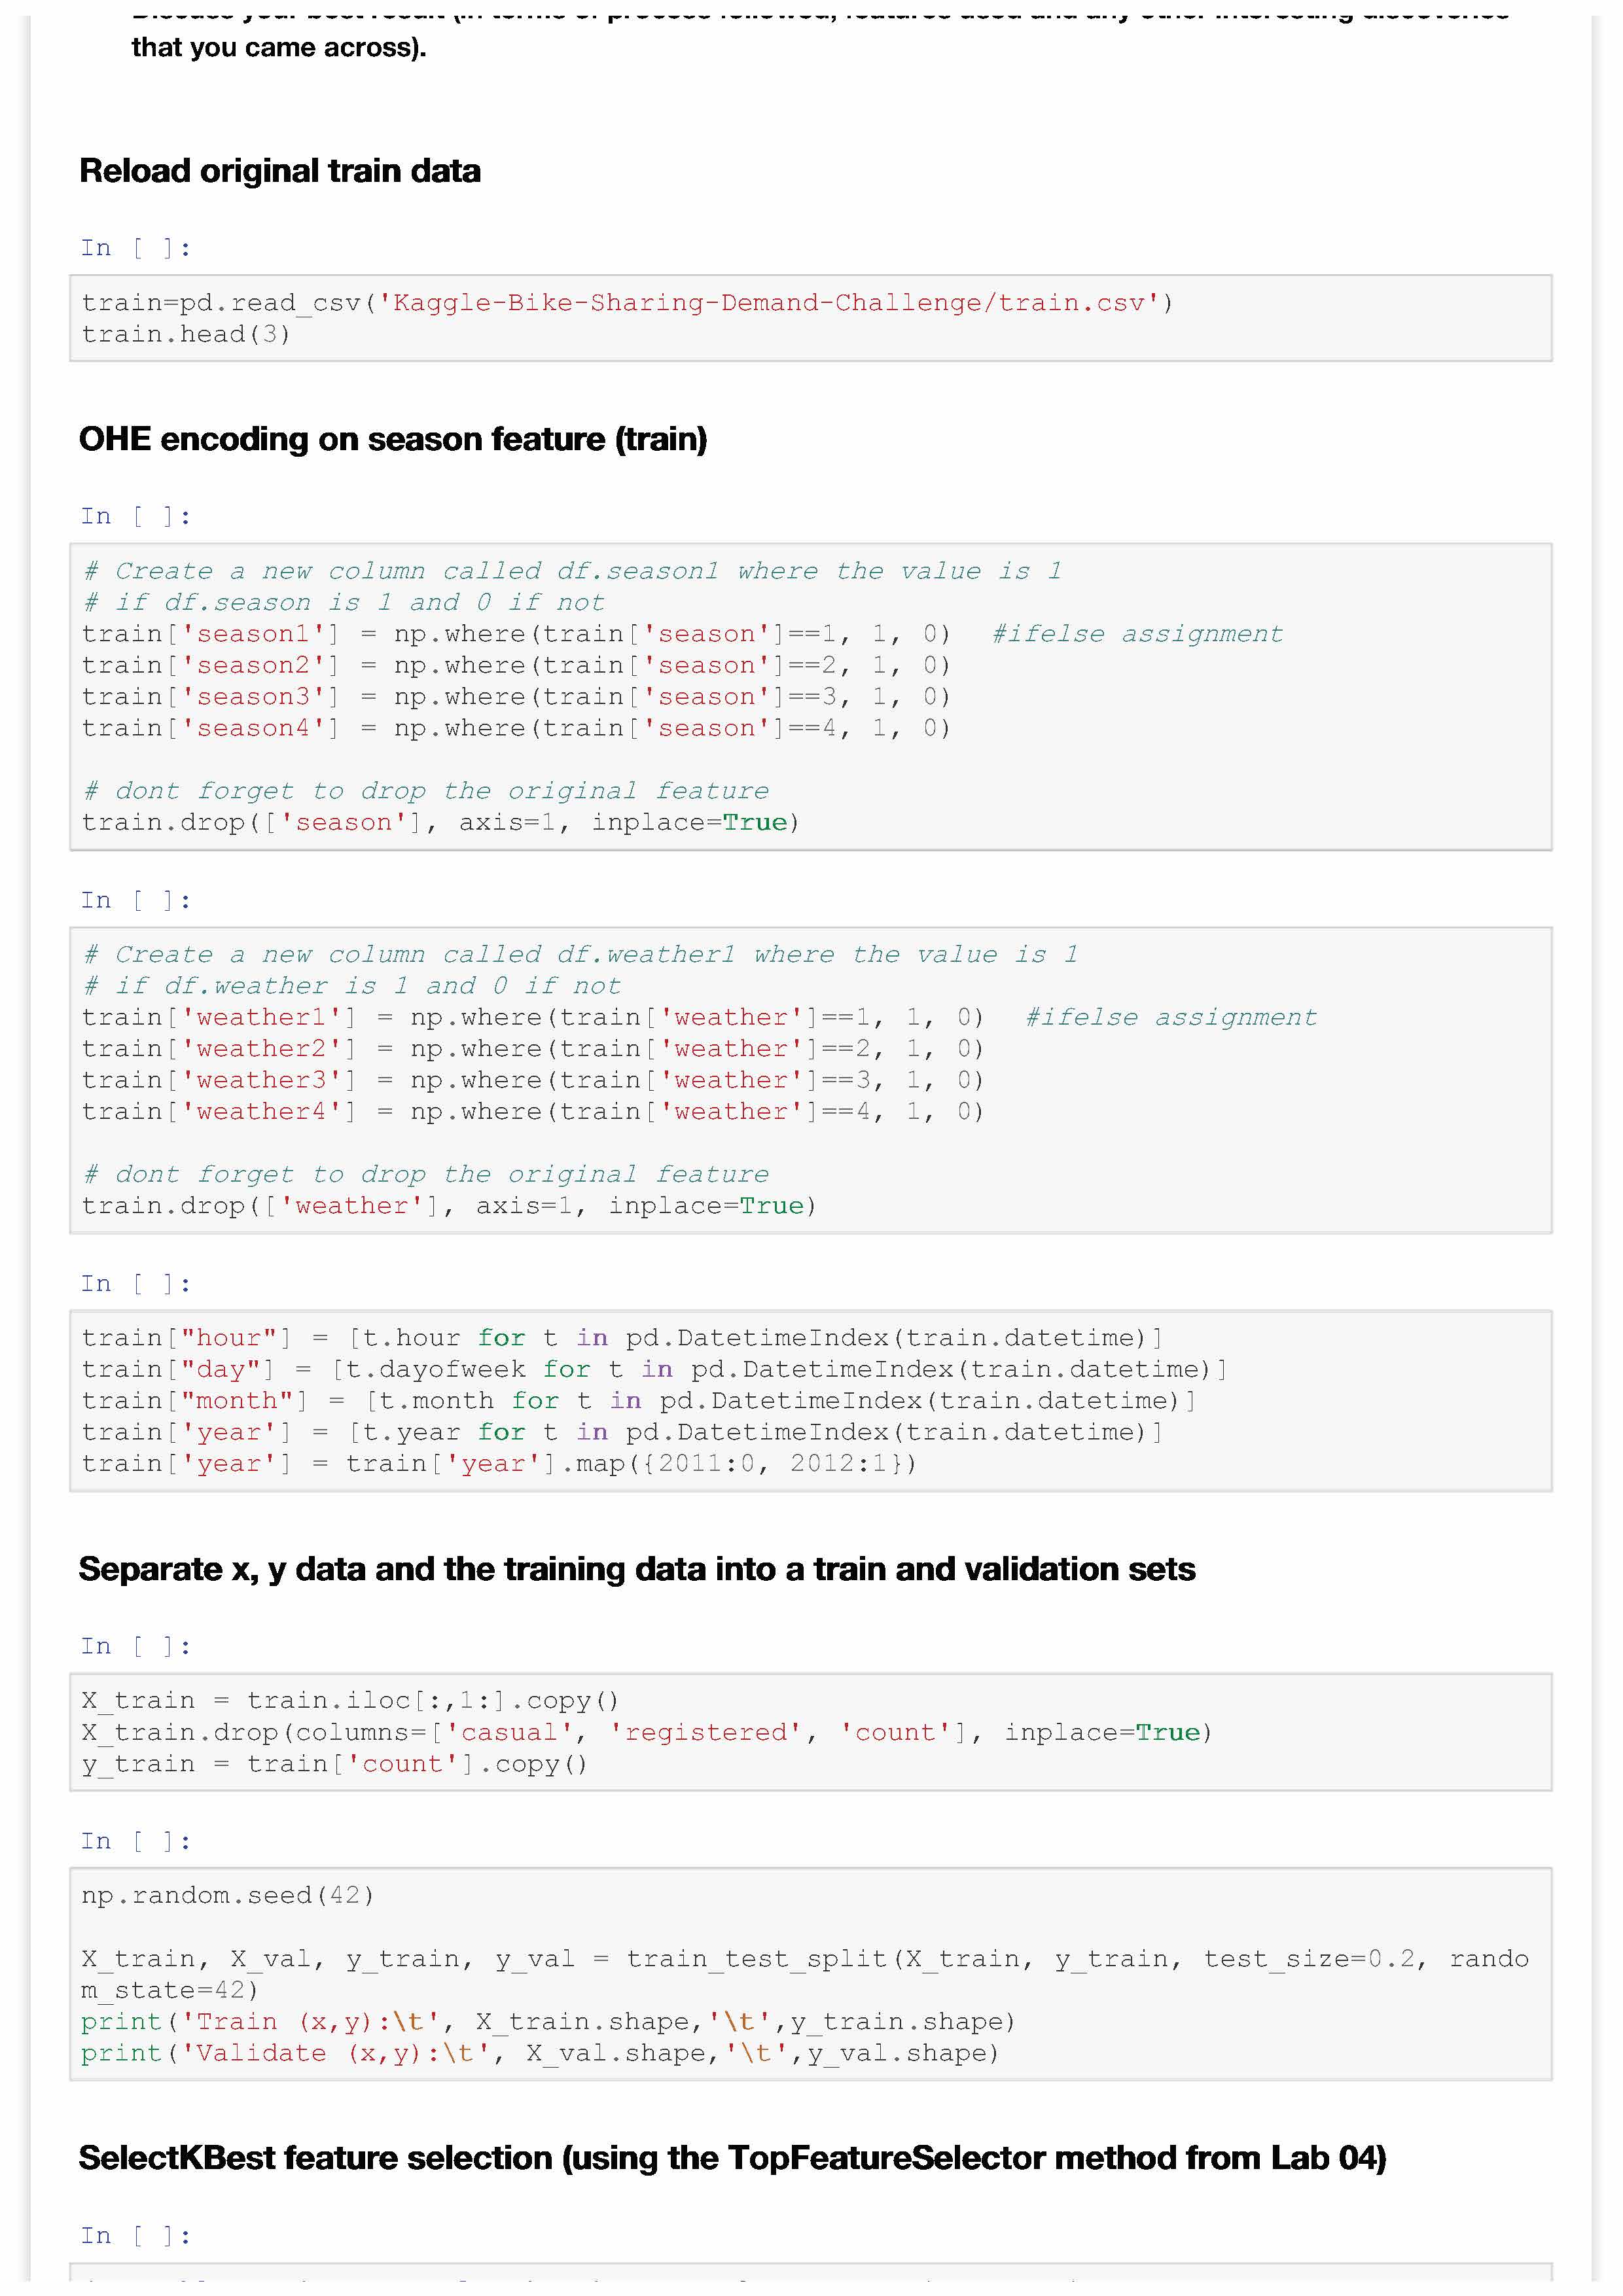Click the 'SelectKBest feature selection' heading
This screenshot has height=2296, width=1623.
pyautogui.click(x=732, y=2158)
